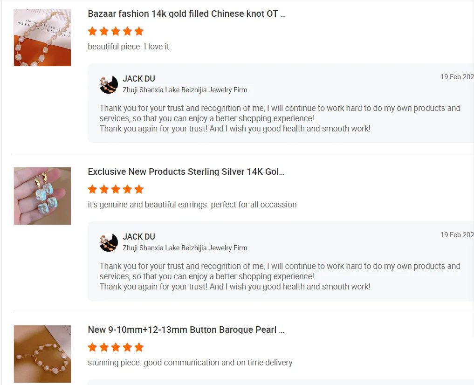Click the star rating under Exclusive New Products
This screenshot has height=385, width=474.
point(116,190)
